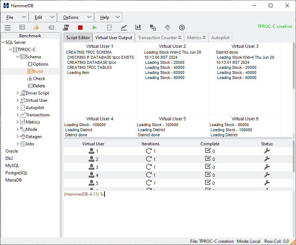This screenshot has width=296, height=245.
Task: Click the complete checkmark icon in row 1
Action: 208,151
